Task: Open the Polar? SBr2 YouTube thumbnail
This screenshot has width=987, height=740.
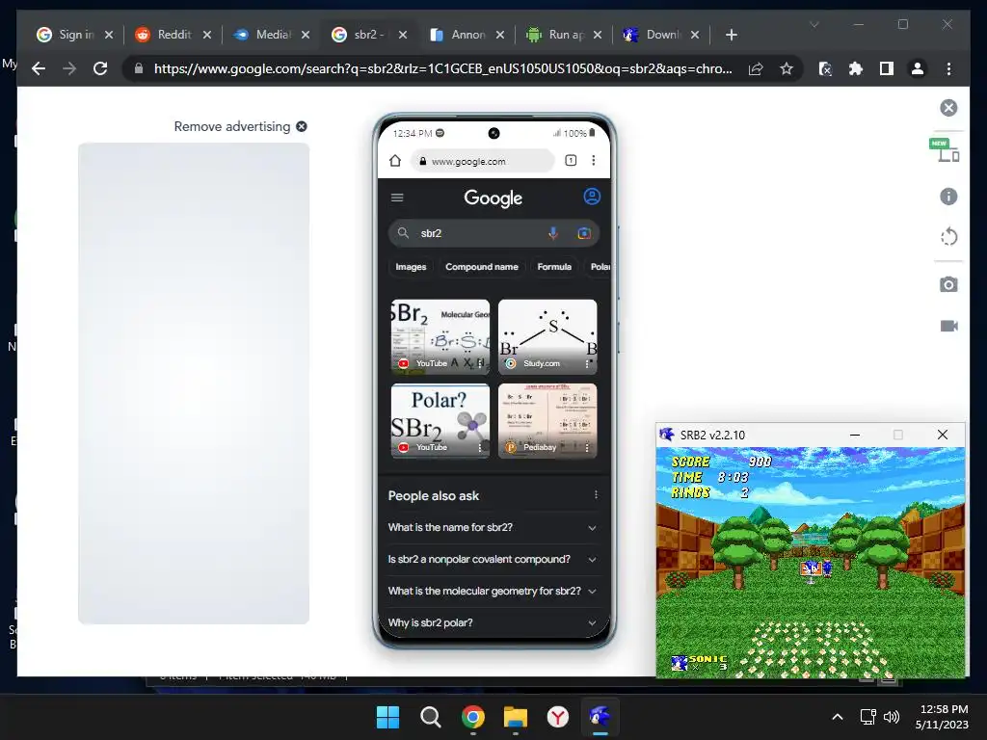Action: click(440, 420)
